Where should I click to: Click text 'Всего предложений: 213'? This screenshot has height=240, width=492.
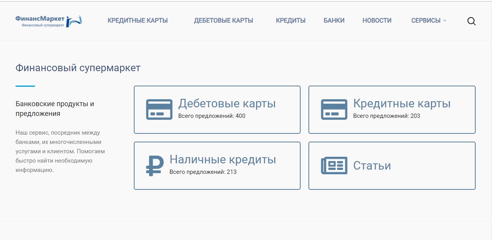click(x=203, y=172)
